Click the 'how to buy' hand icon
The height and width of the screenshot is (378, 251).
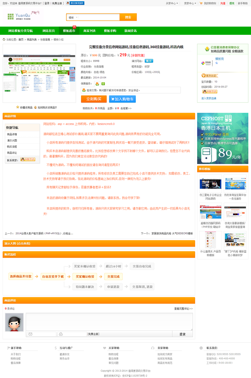coord(35,107)
